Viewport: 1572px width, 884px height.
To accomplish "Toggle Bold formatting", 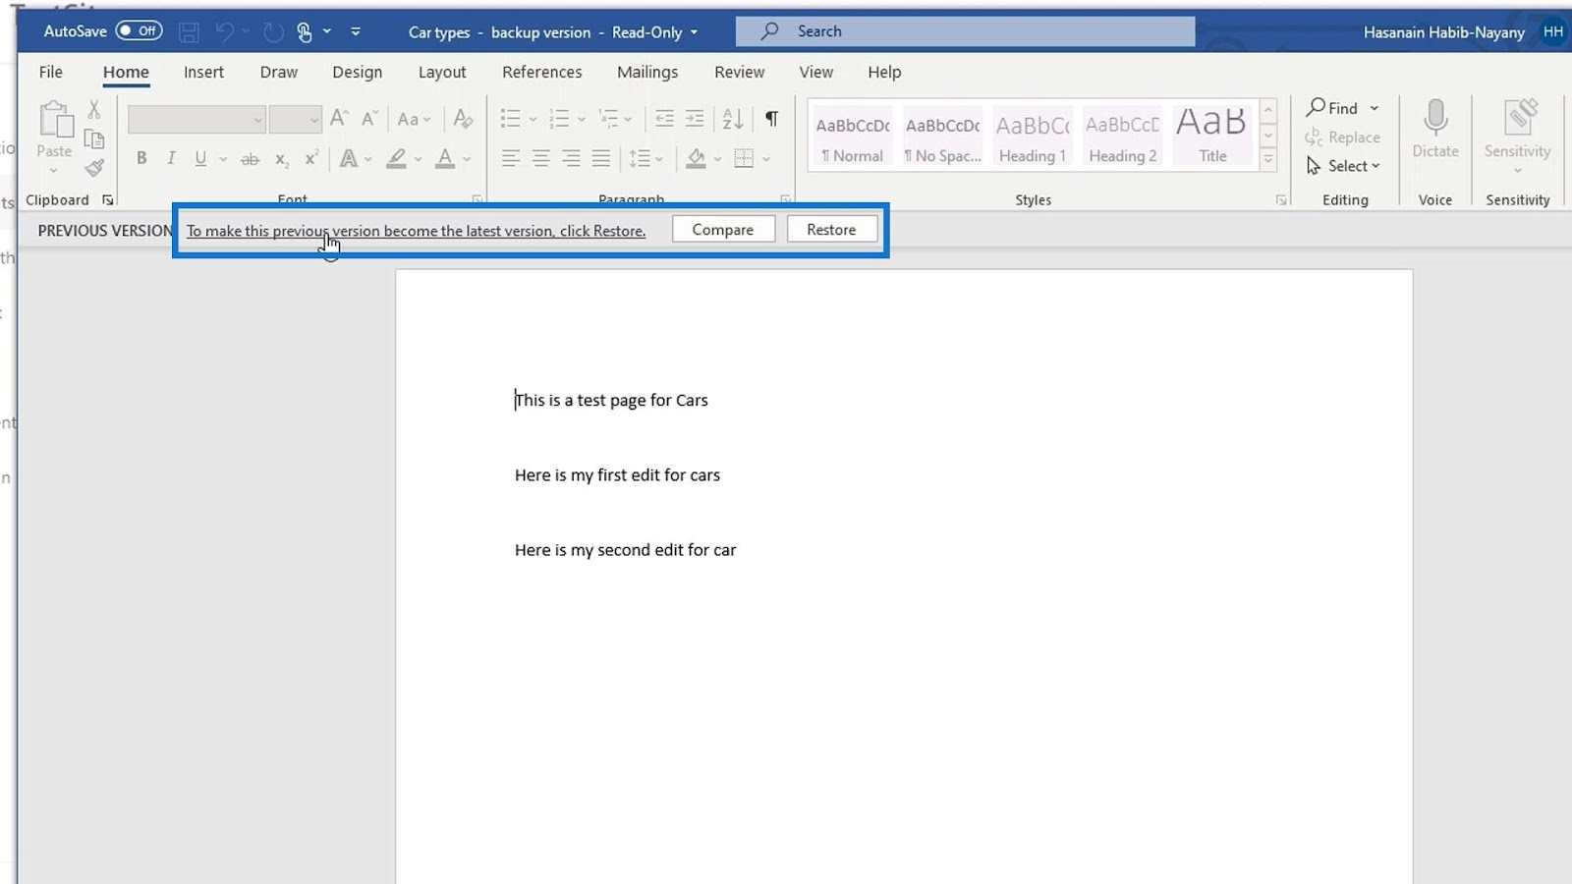I will pos(141,158).
